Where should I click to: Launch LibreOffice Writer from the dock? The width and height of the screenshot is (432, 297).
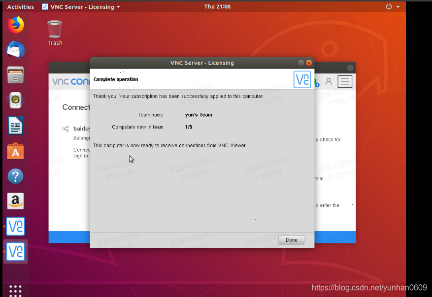coord(15,126)
